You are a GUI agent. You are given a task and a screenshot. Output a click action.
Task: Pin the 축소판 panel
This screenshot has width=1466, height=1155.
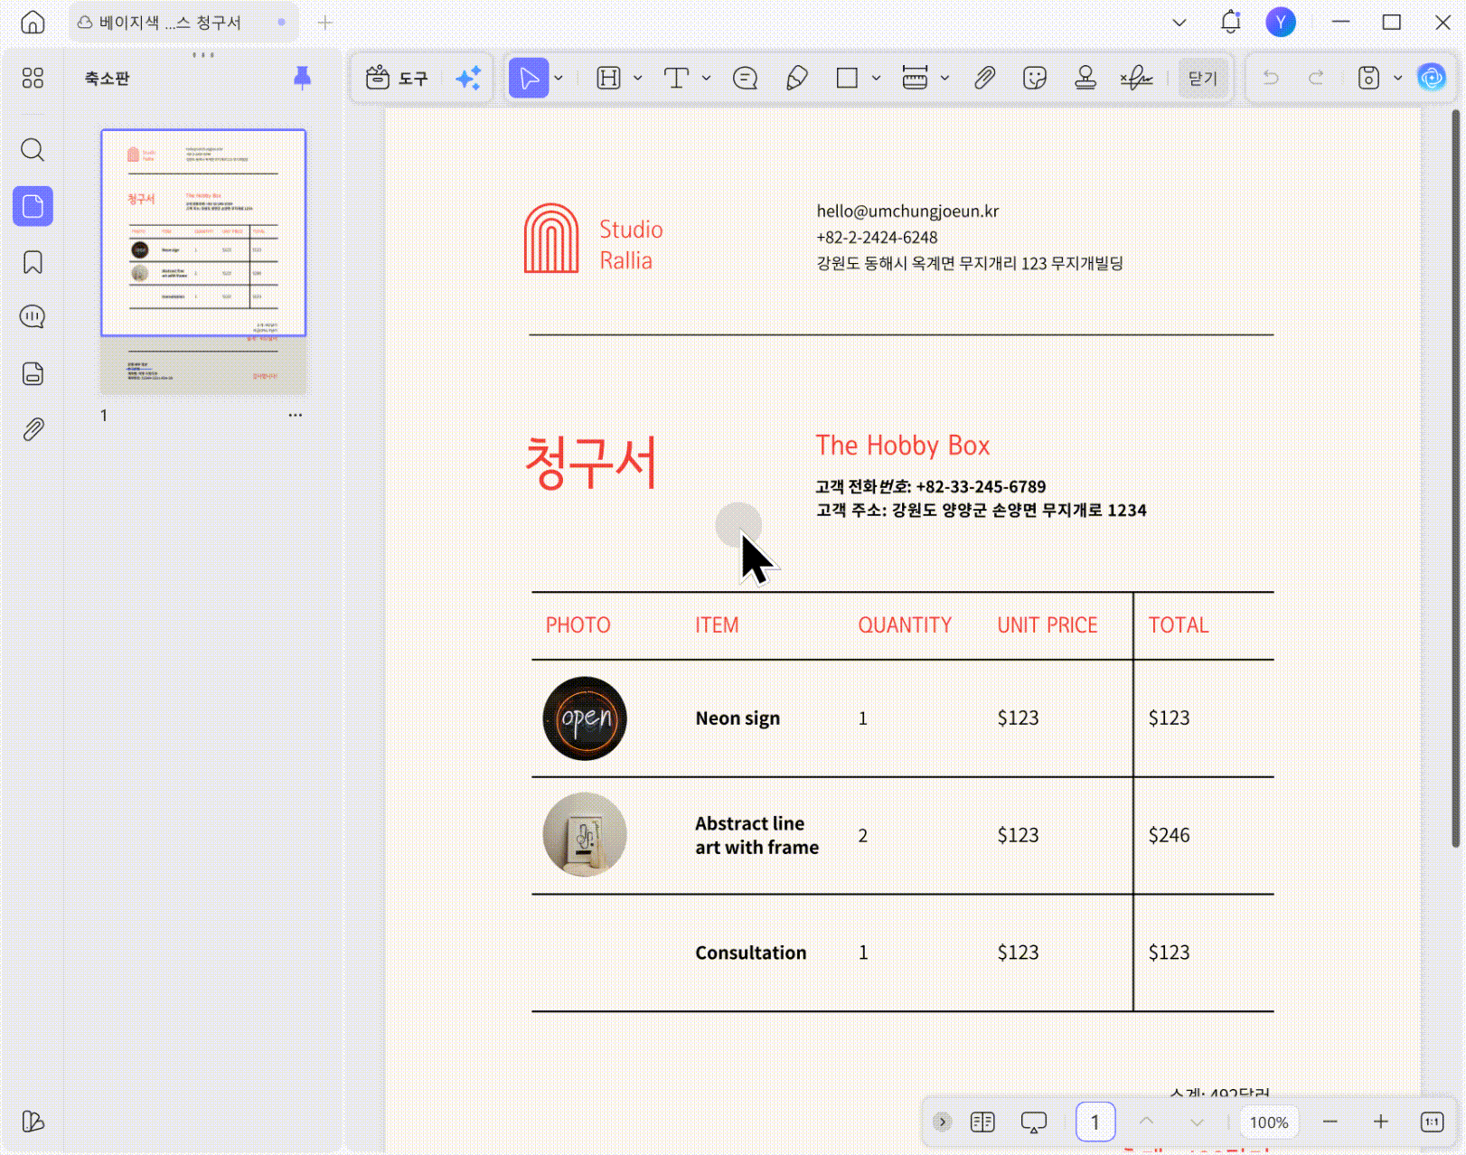click(x=302, y=78)
